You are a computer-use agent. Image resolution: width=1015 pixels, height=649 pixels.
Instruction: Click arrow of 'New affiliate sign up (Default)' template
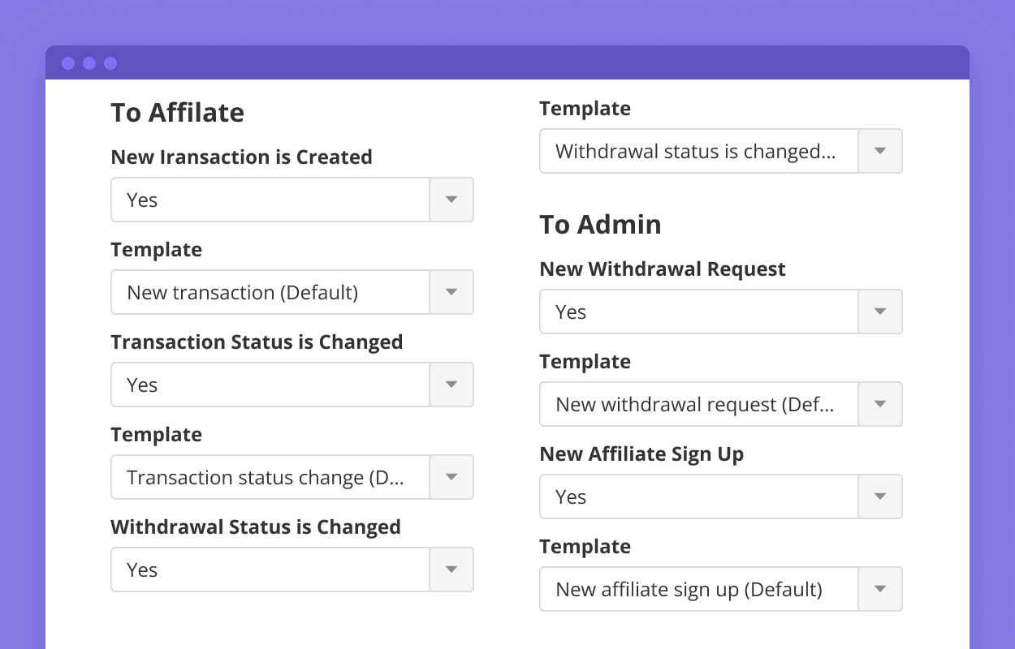(880, 589)
